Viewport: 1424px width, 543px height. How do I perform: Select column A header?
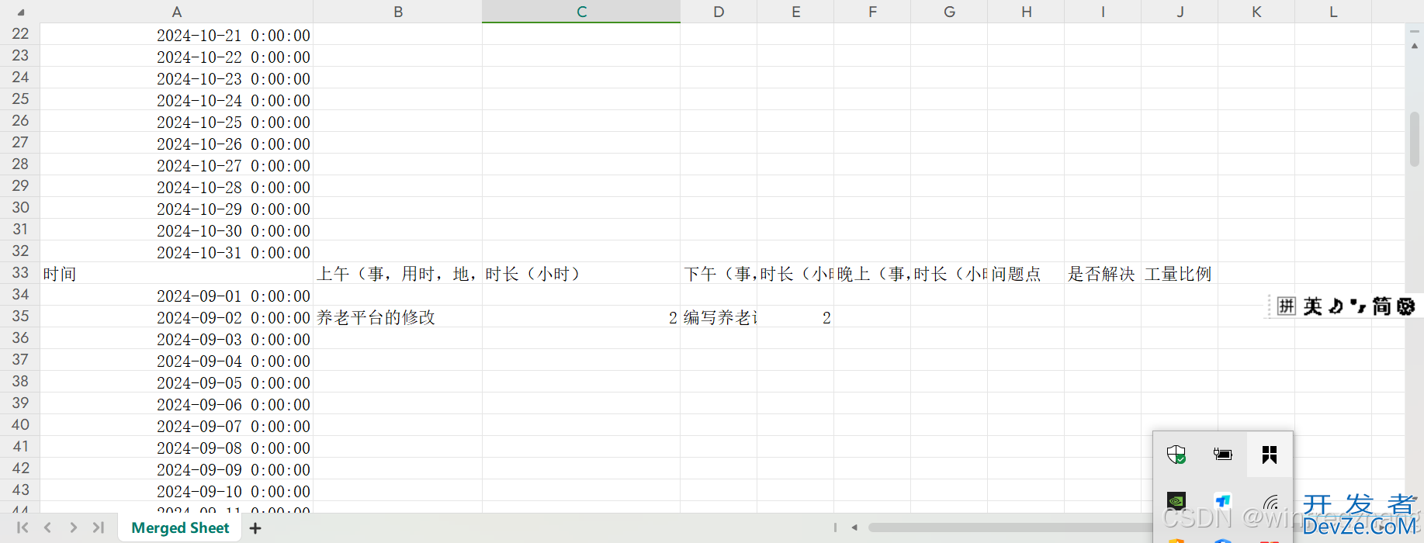(x=177, y=12)
